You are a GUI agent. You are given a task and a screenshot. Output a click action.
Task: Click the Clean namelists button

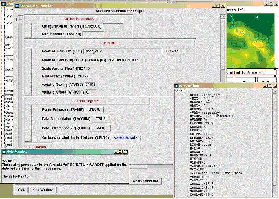click(145, 181)
